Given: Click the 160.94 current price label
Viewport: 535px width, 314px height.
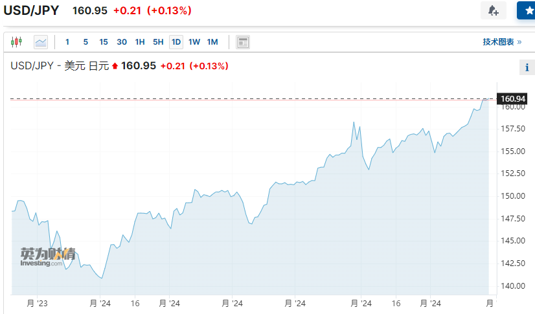Looking at the screenshot, I should tap(513, 98).
